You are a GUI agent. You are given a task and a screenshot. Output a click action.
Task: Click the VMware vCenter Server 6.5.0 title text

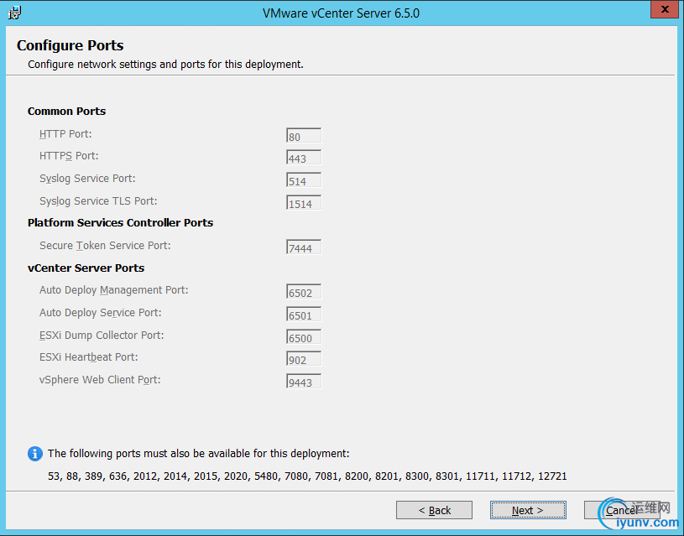pyautogui.click(x=341, y=13)
